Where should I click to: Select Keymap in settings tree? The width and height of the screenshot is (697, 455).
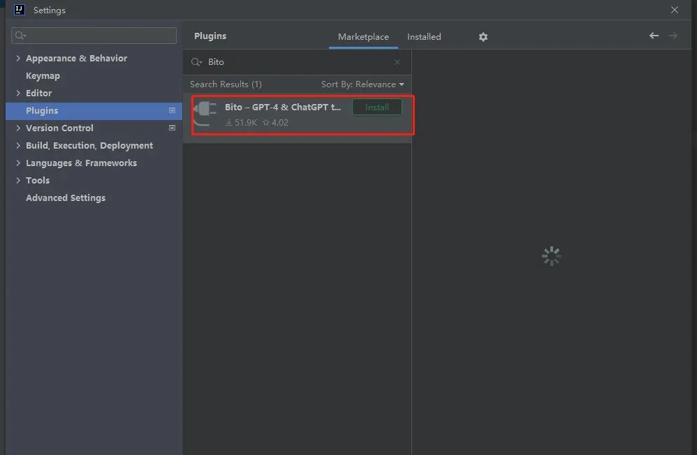point(43,75)
